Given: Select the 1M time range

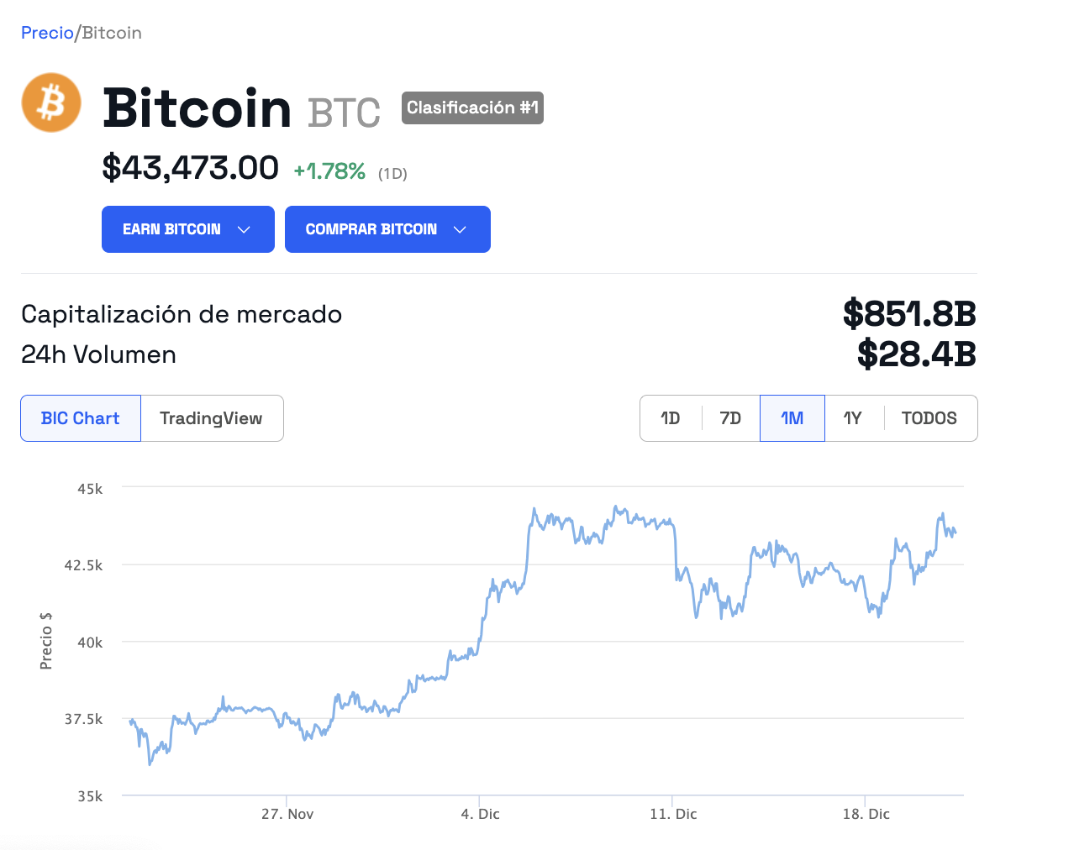Looking at the screenshot, I should point(792,418).
